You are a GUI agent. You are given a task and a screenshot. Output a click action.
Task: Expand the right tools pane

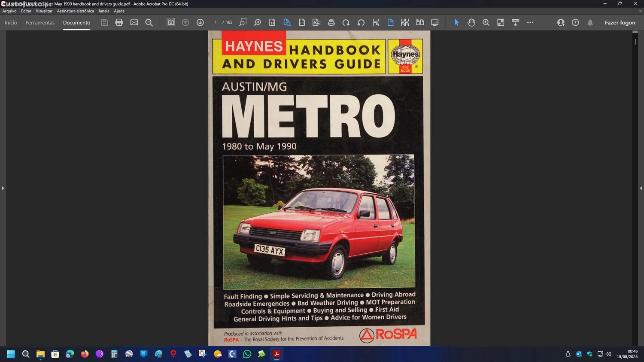[641, 188]
